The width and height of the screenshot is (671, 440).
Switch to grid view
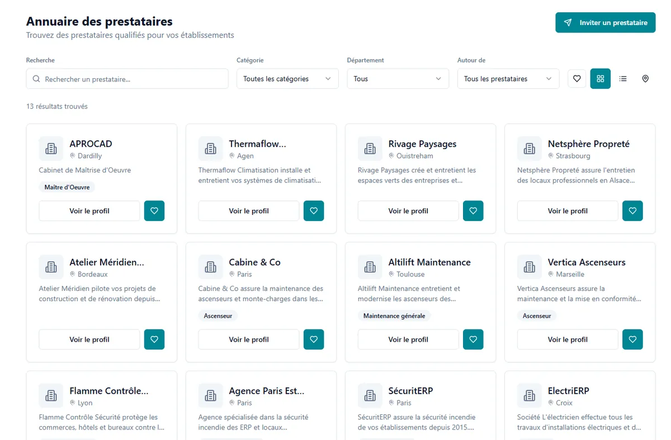(601, 79)
